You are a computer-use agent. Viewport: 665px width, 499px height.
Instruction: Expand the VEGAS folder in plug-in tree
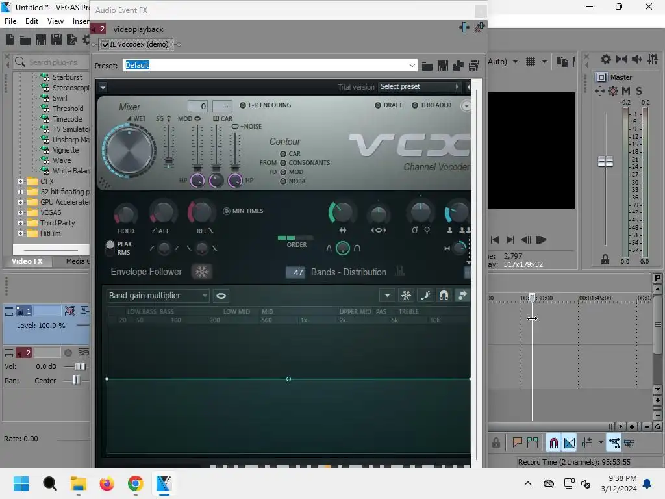[20, 212]
